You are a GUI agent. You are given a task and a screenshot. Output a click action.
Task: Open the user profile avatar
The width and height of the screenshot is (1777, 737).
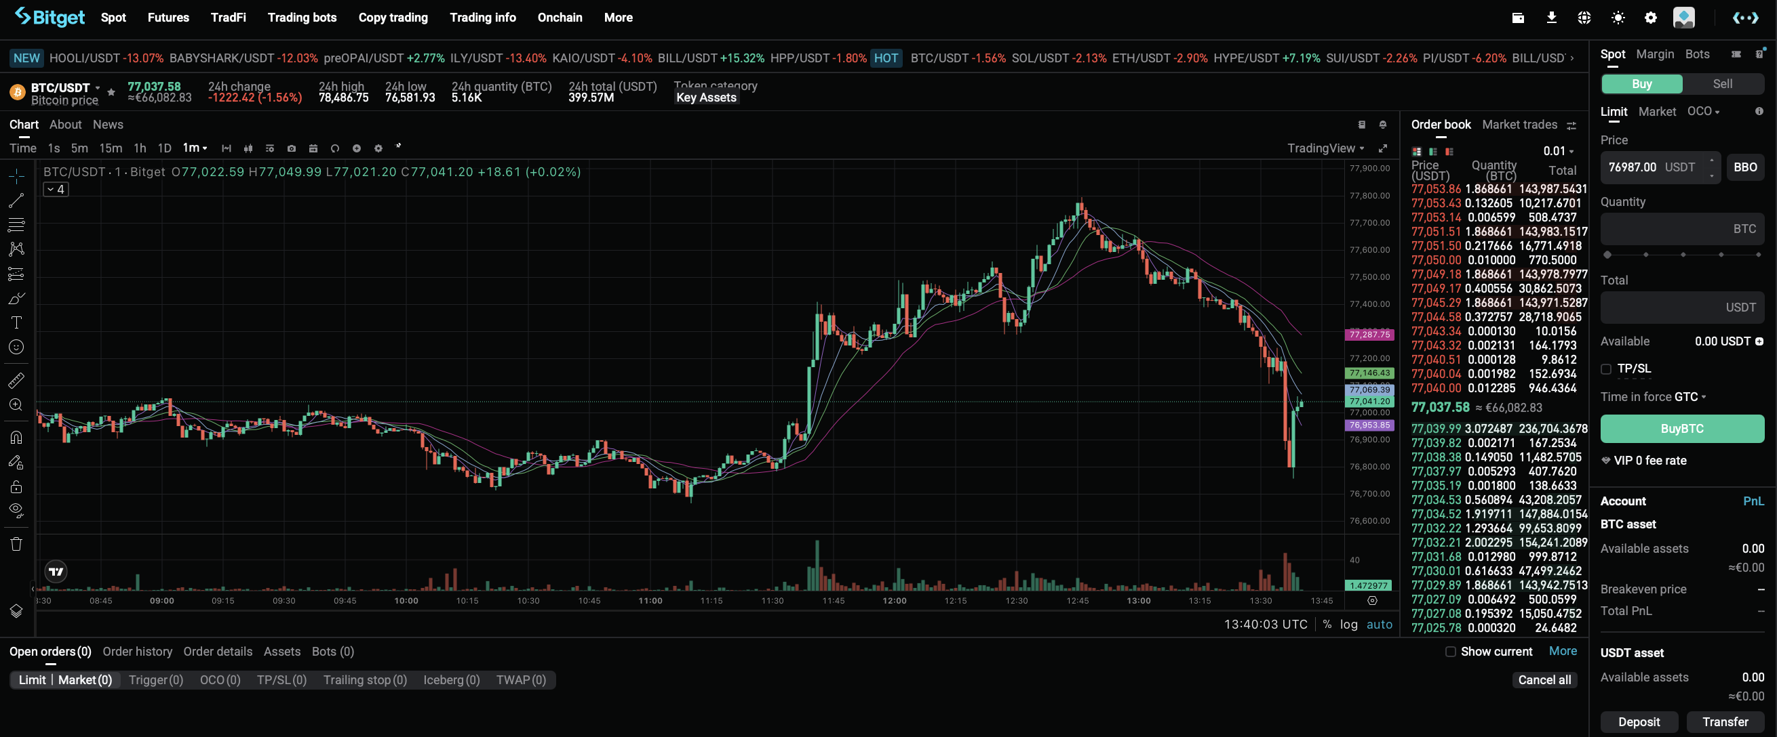coord(1684,18)
